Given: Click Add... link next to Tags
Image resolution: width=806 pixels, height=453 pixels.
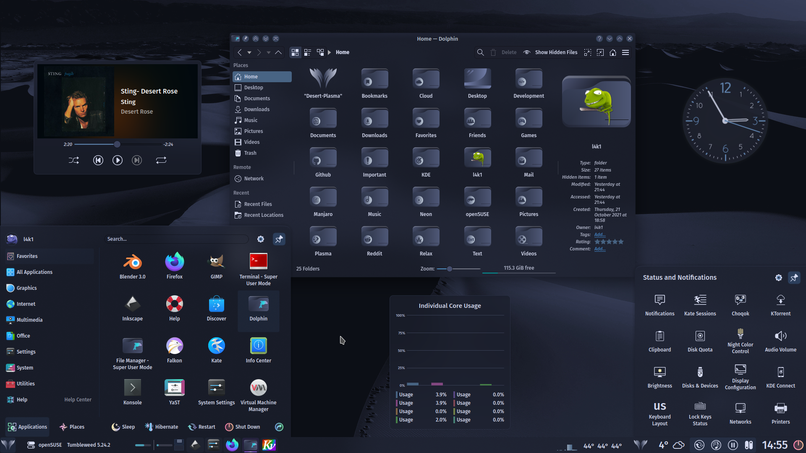Looking at the screenshot, I should point(599,235).
